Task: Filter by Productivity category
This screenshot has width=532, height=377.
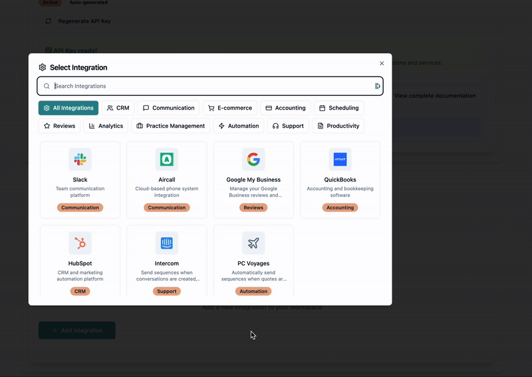Action: (338, 126)
